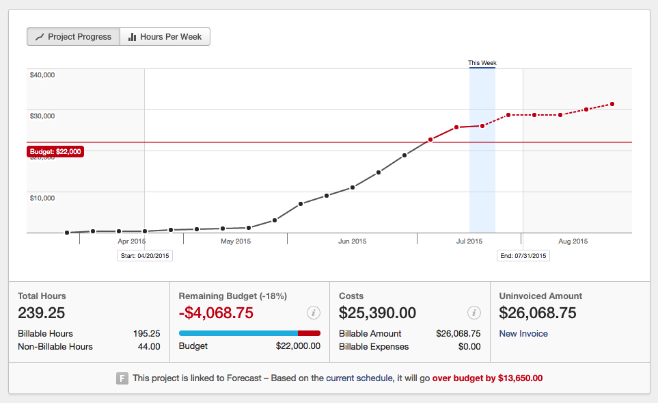The width and height of the screenshot is (658, 403).
Task: Click the End: 07/31/2015 date marker
Action: [523, 255]
